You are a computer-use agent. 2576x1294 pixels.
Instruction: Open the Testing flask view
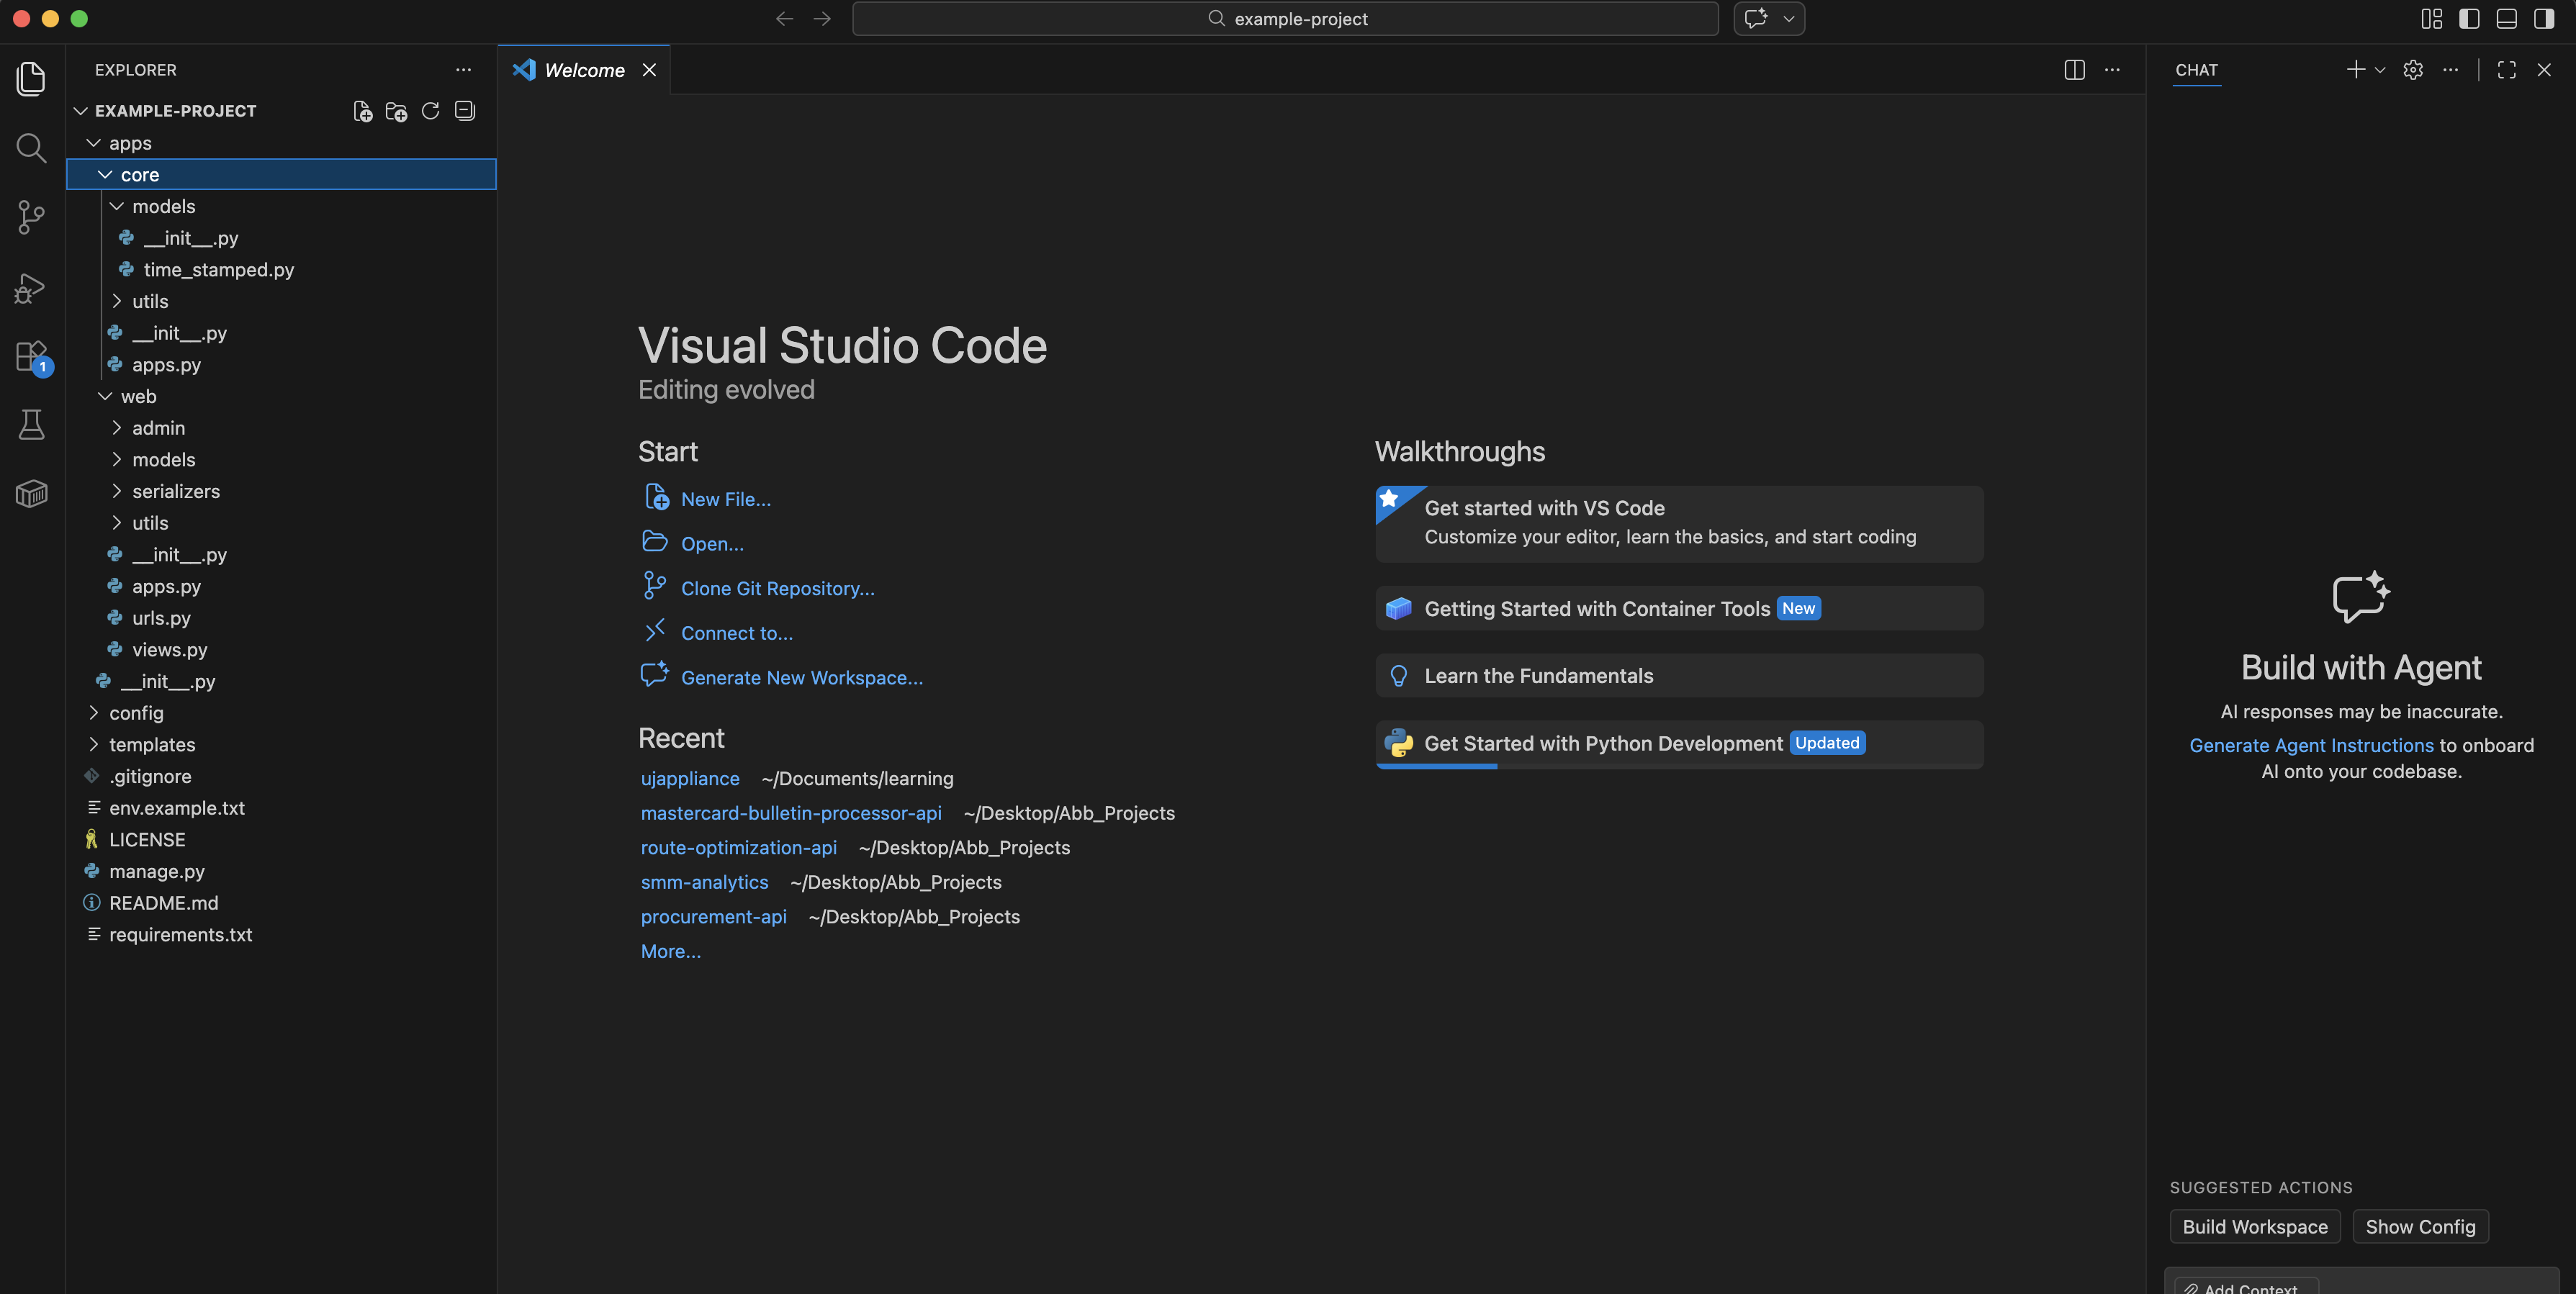tap(31, 425)
